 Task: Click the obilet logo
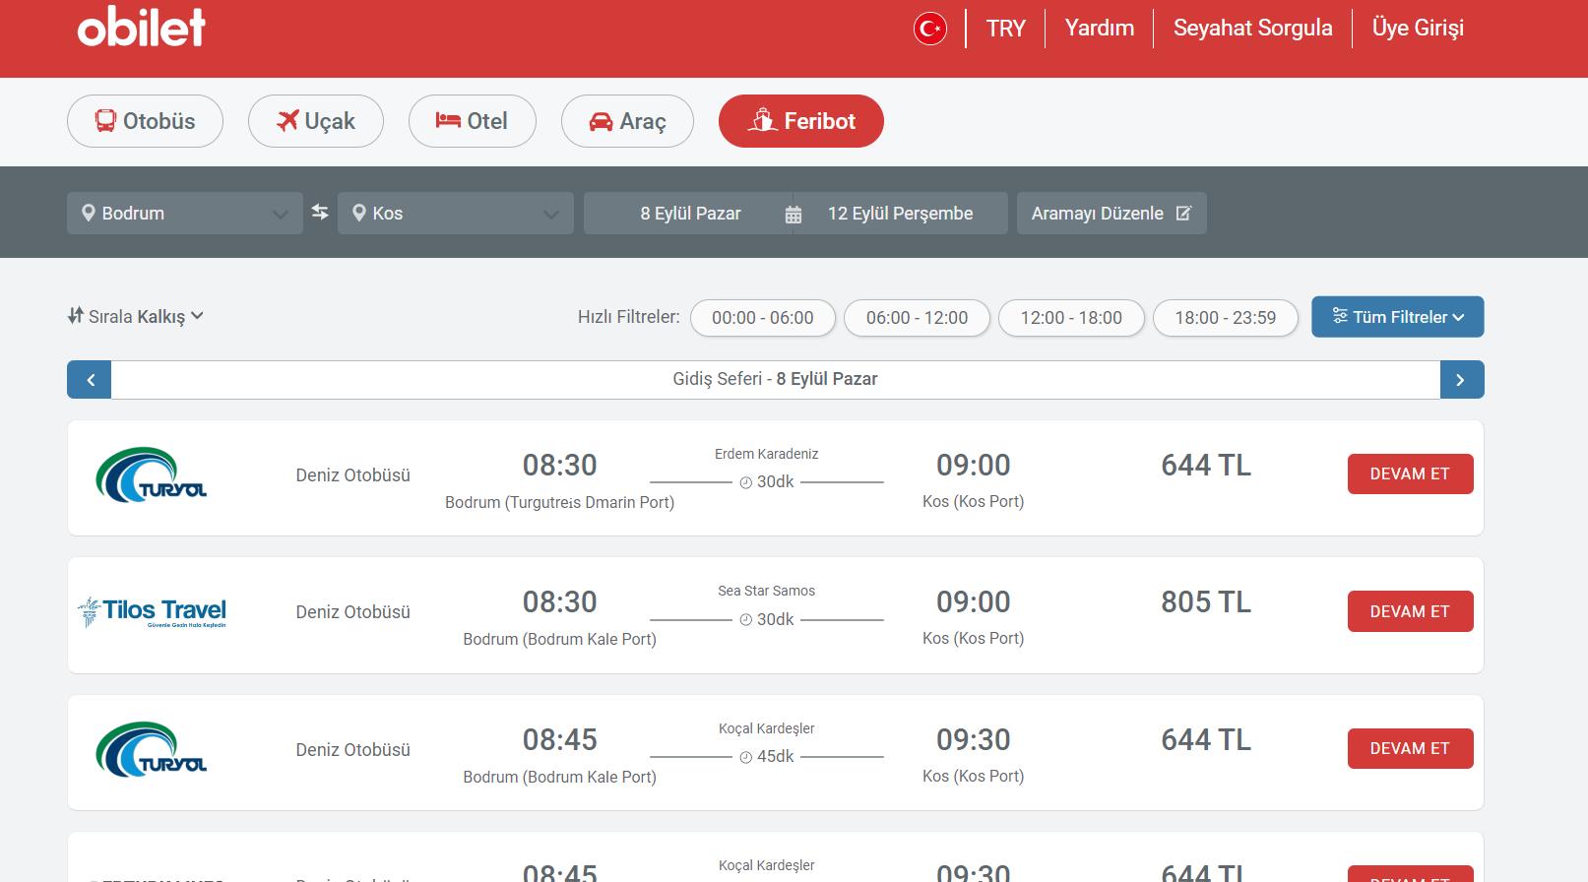click(x=141, y=28)
